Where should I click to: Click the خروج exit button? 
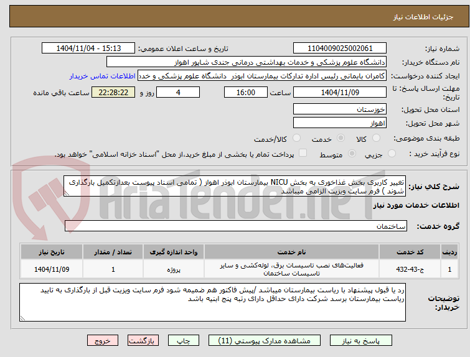103,341
